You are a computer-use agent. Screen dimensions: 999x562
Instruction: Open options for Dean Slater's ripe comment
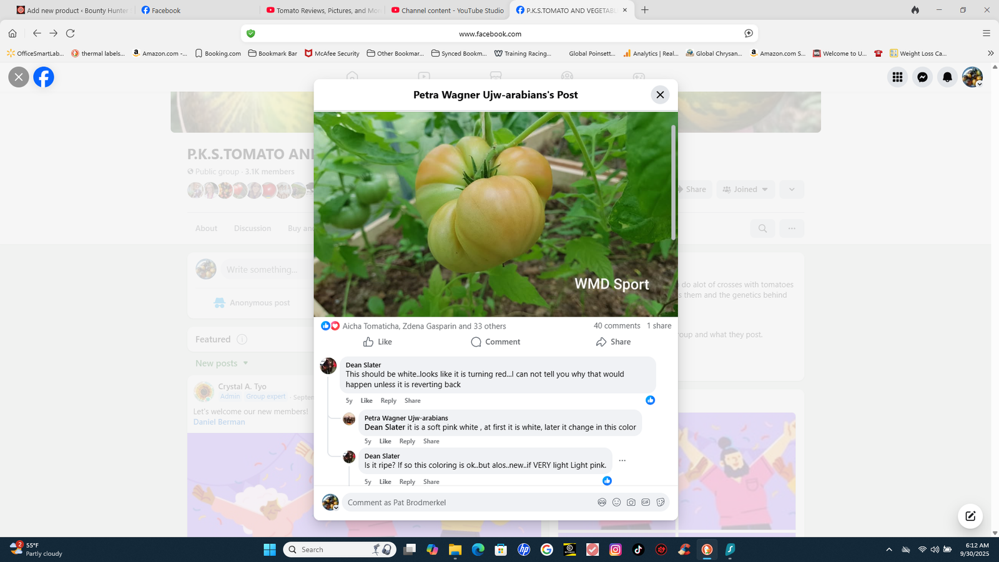[x=622, y=461]
